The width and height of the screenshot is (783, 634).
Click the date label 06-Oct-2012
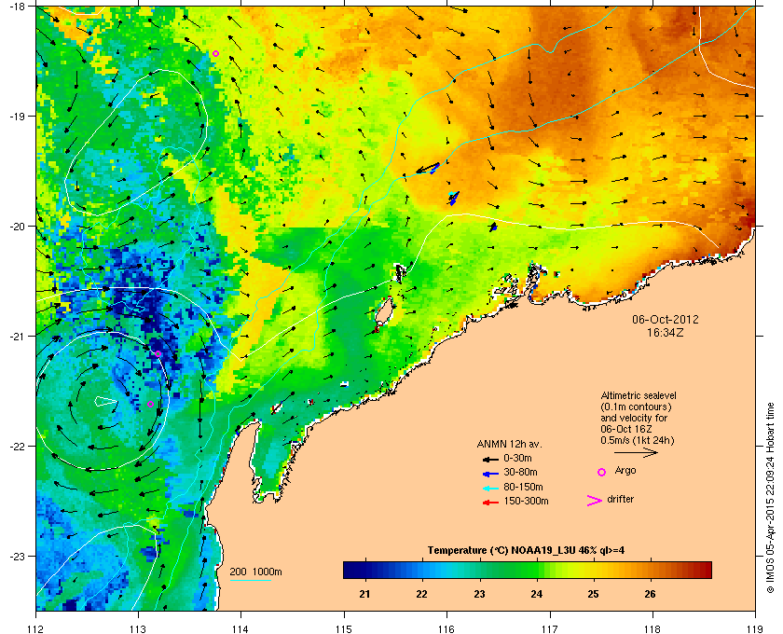(666, 319)
